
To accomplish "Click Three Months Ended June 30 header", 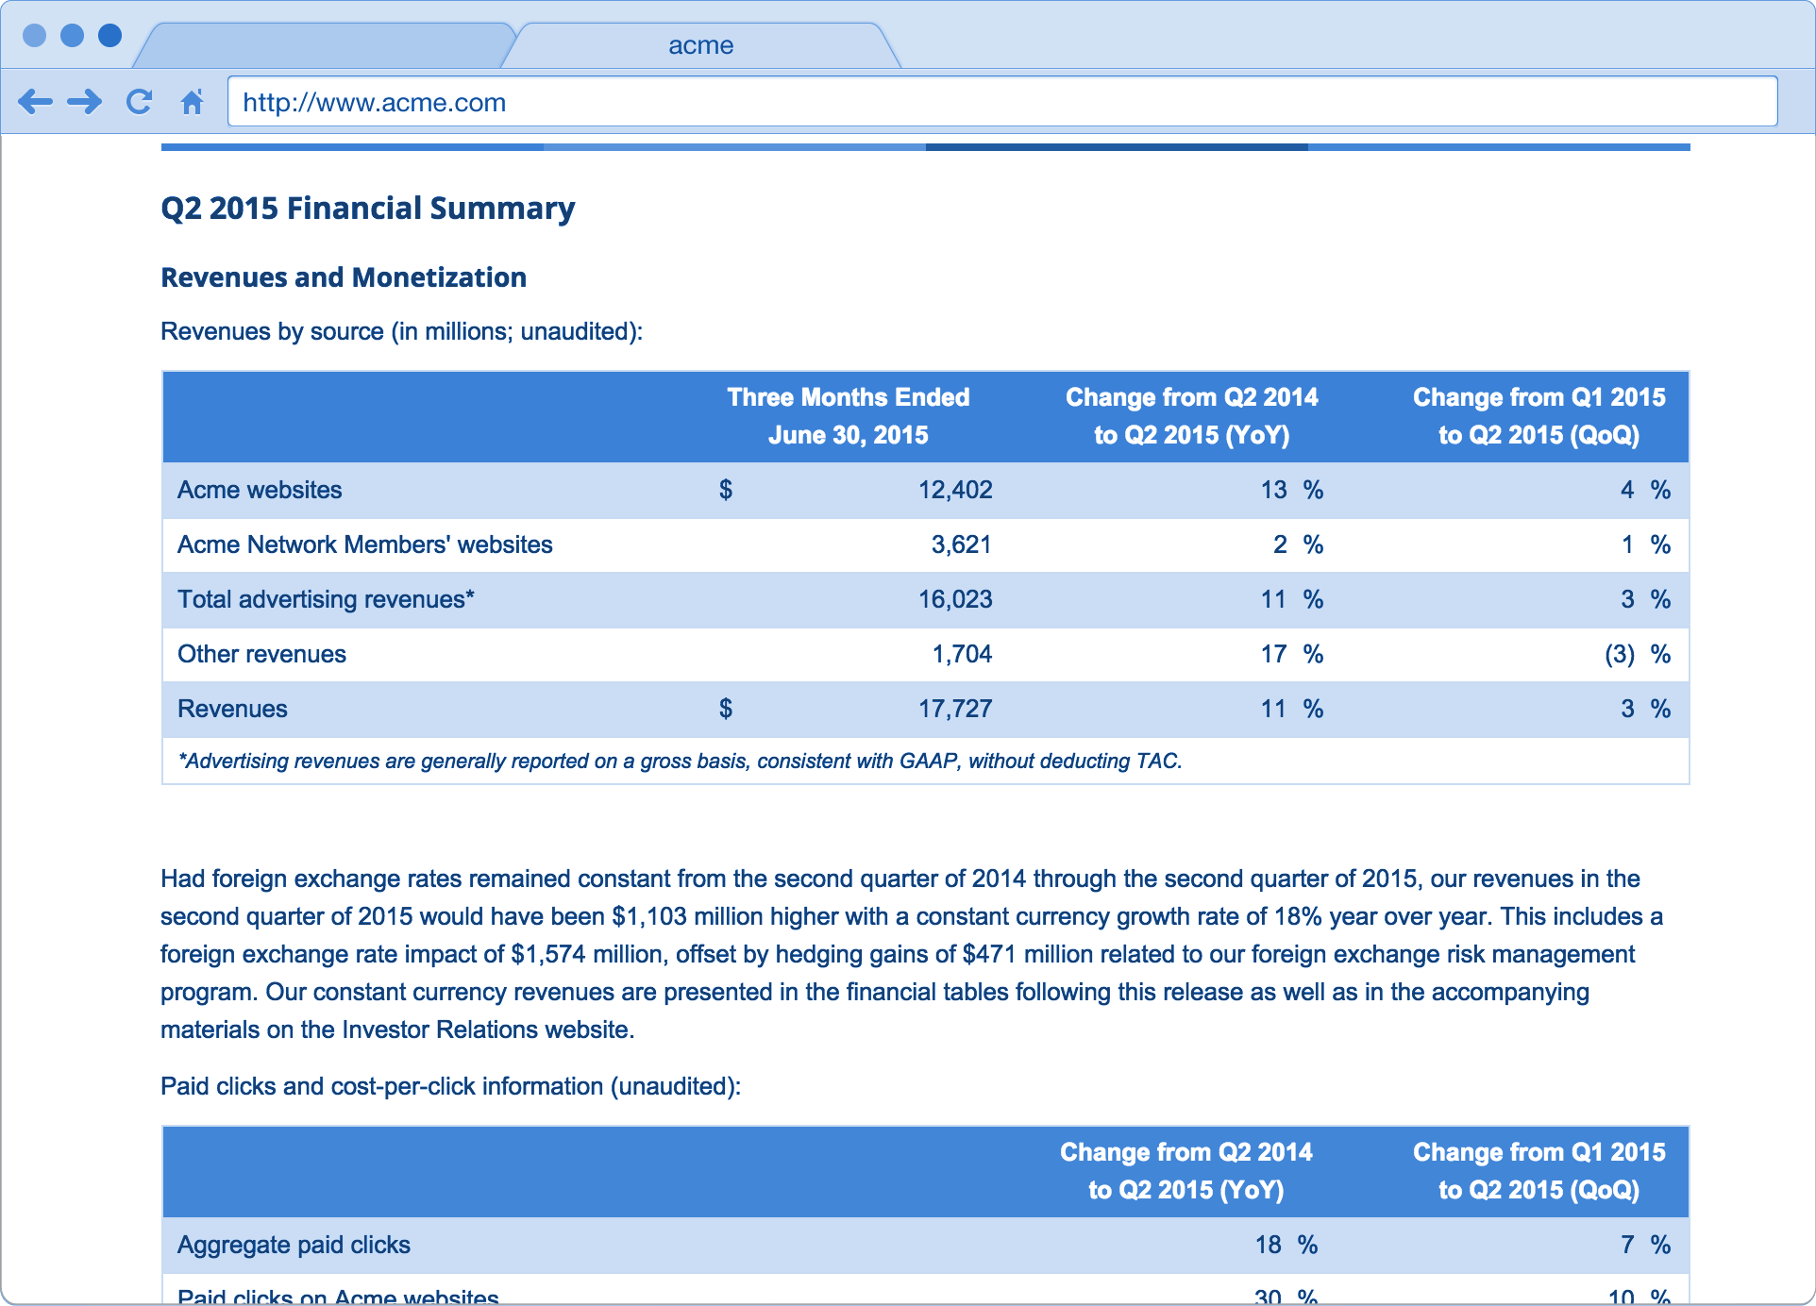I will click(x=848, y=416).
